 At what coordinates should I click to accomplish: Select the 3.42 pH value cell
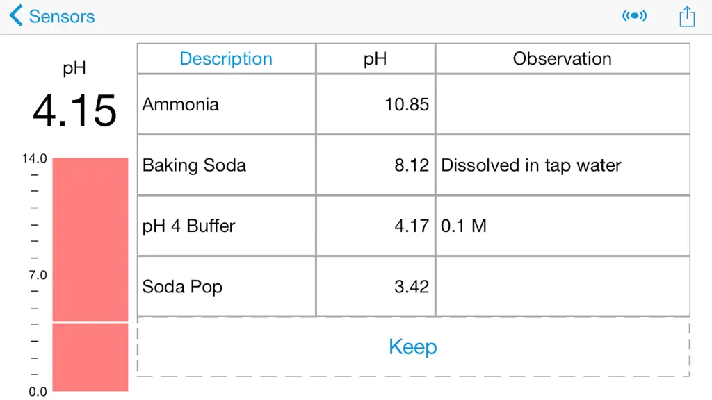tap(375, 287)
